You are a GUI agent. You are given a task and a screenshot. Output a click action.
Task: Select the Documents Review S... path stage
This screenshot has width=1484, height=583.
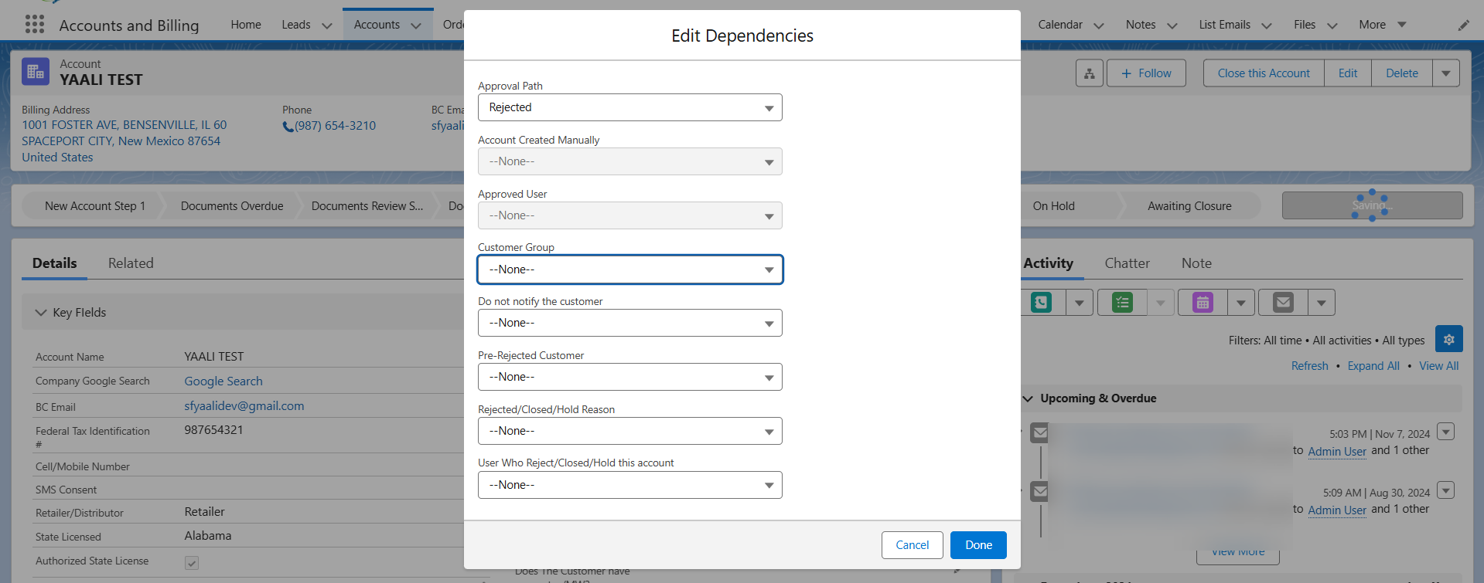367,206
